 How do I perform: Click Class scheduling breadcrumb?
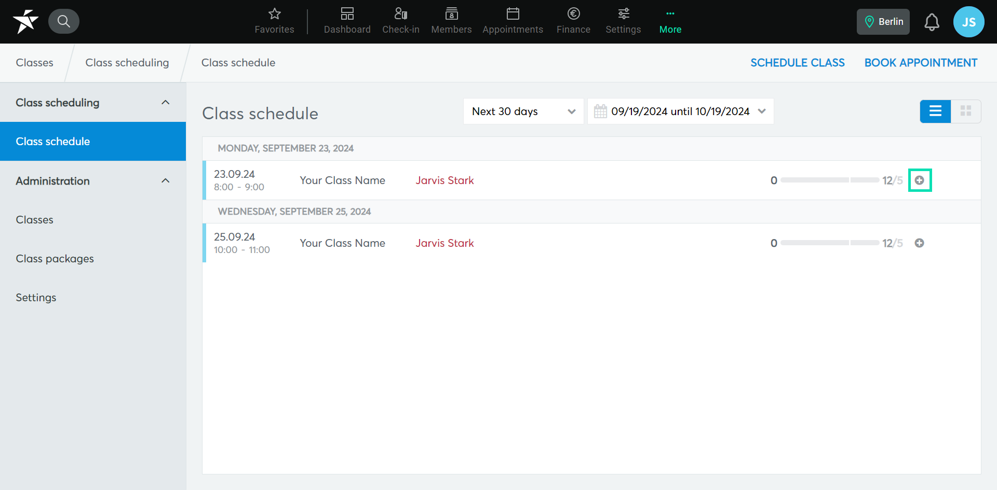coord(127,63)
